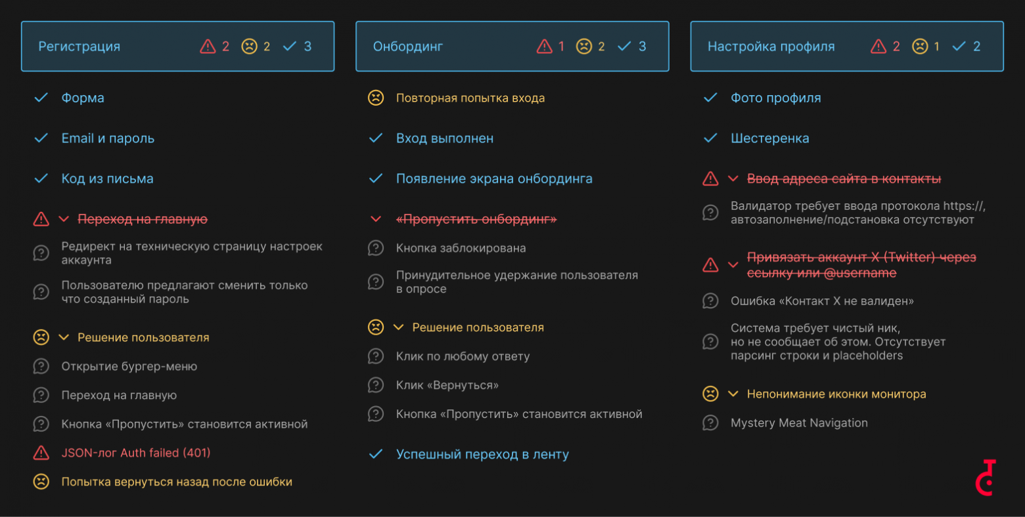This screenshot has height=517, width=1025.
Task: Click the checkmark icon beside Форма
Action: point(41,98)
